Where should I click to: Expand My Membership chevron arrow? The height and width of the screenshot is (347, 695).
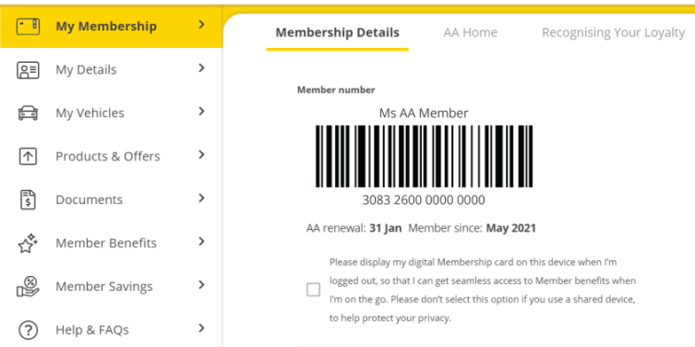point(202,24)
